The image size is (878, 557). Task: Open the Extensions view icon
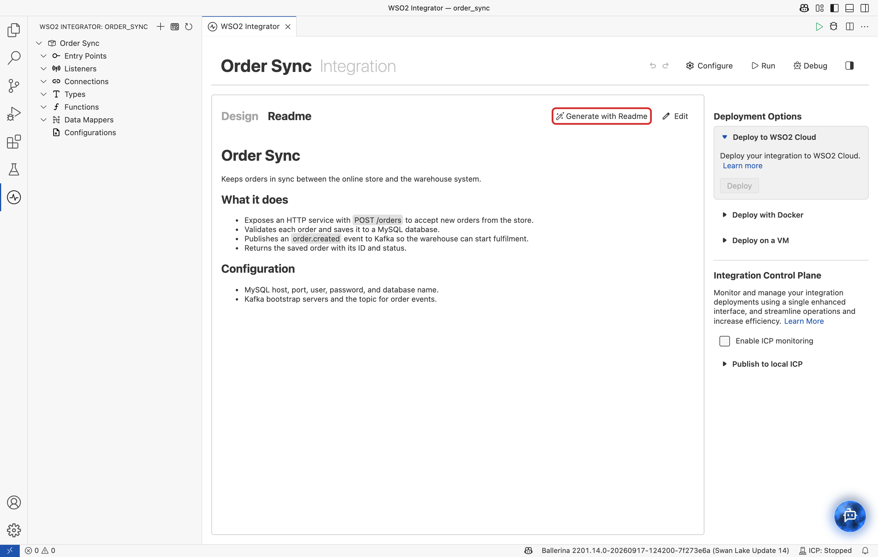click(x=14, y=141)
